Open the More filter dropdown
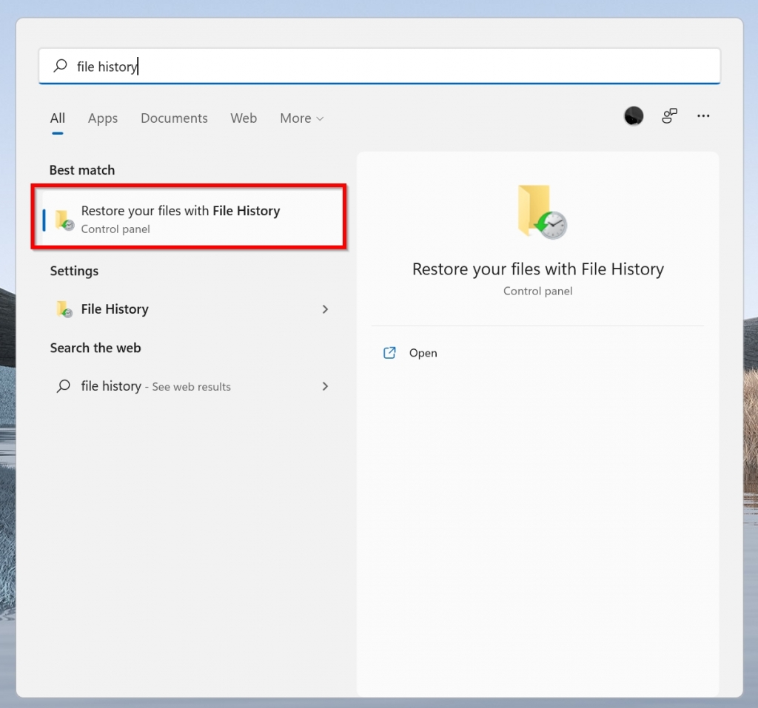 coord(301,118)
